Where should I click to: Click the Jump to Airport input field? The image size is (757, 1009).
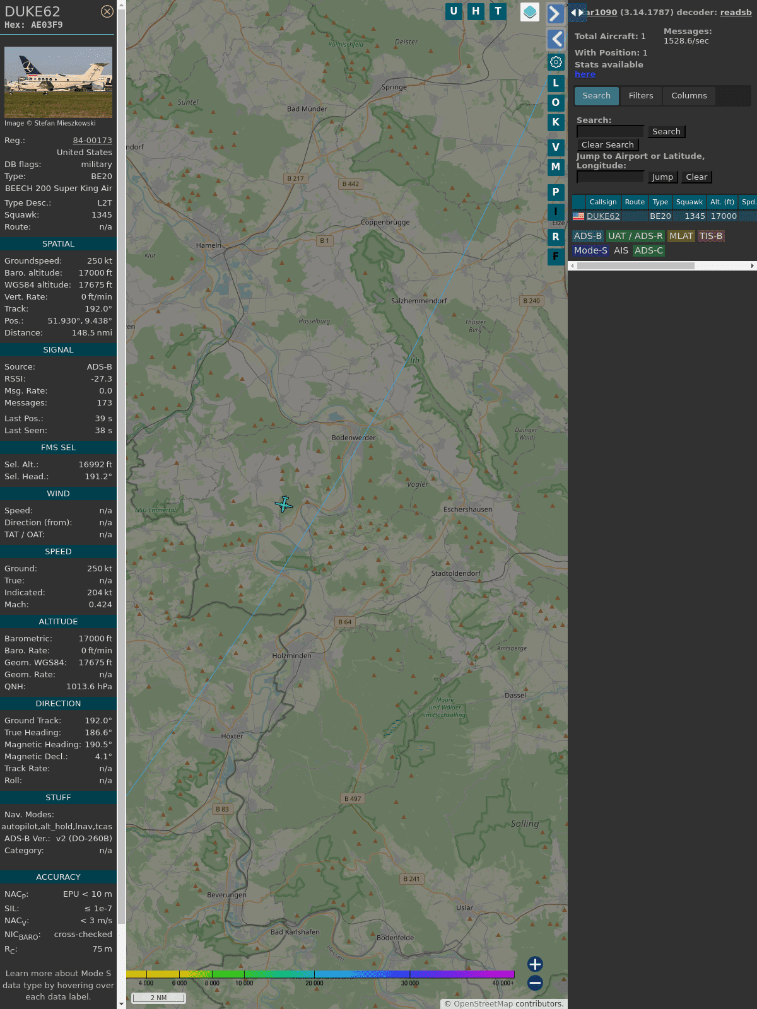click(x=610, y=177)
